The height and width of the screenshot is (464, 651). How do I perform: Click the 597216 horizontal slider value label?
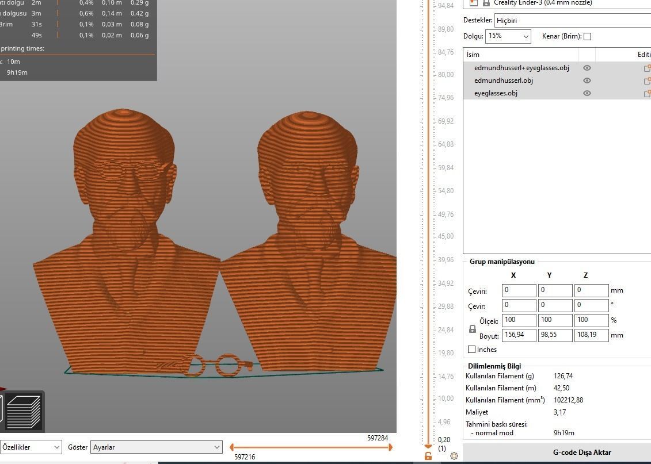pyautogui.click(x=245, y=457)
